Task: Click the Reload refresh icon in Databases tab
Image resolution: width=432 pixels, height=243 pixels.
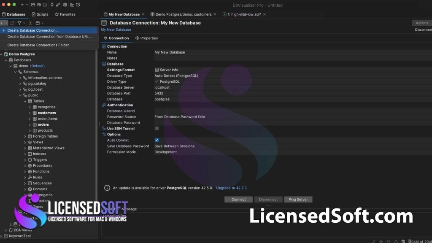Action: coord(12,23)
